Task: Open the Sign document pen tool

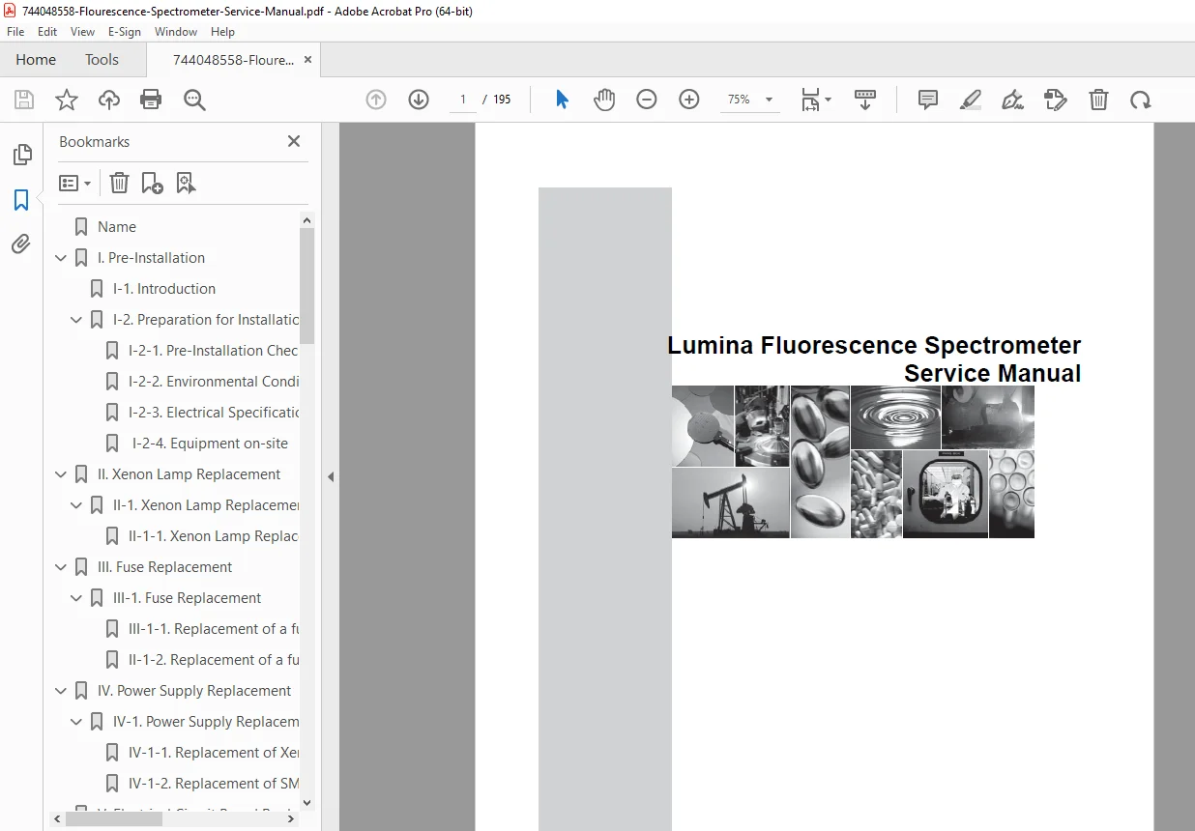Action: coord(1013,100)
